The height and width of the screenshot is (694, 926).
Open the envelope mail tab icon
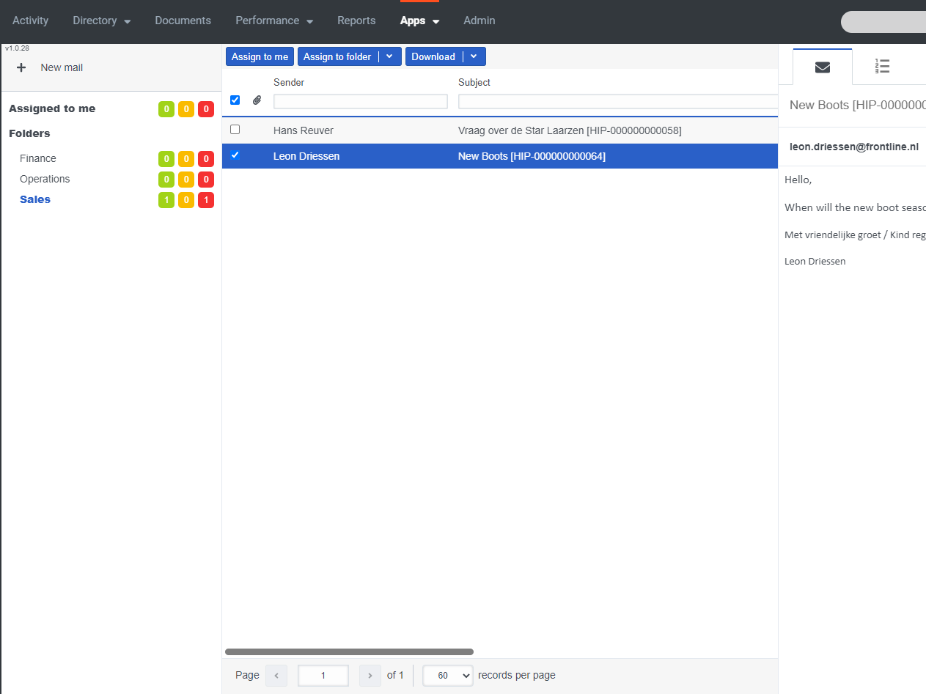pos(823,67)
